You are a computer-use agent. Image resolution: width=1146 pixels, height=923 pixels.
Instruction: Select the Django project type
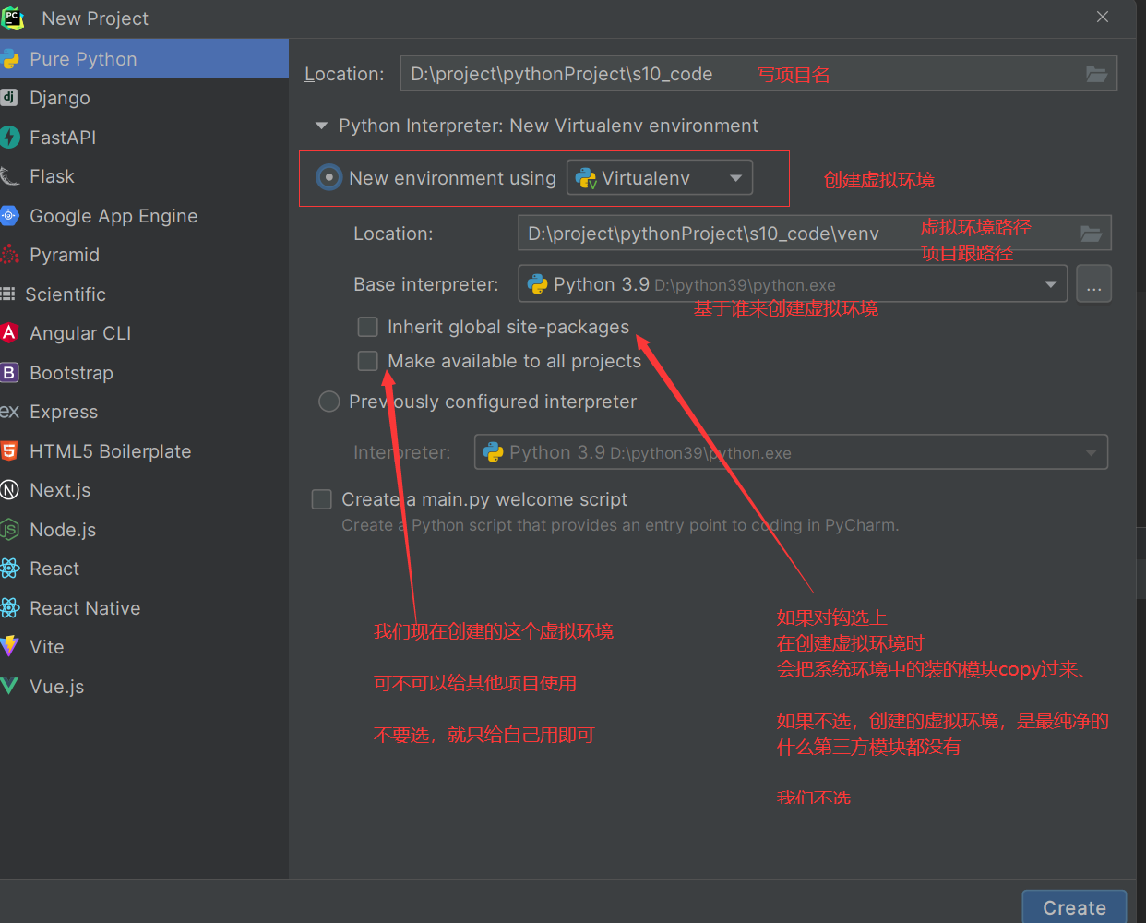[144, 98]
